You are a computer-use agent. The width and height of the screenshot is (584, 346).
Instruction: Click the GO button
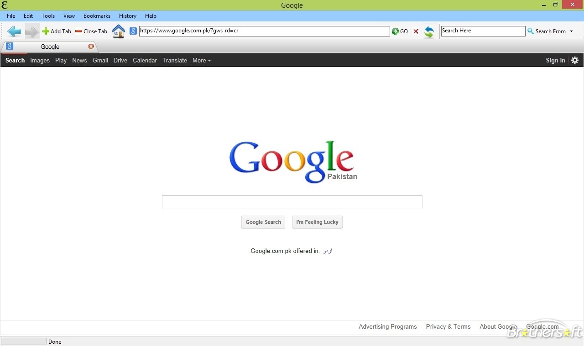pyautogui.click(x=400, y=31)
